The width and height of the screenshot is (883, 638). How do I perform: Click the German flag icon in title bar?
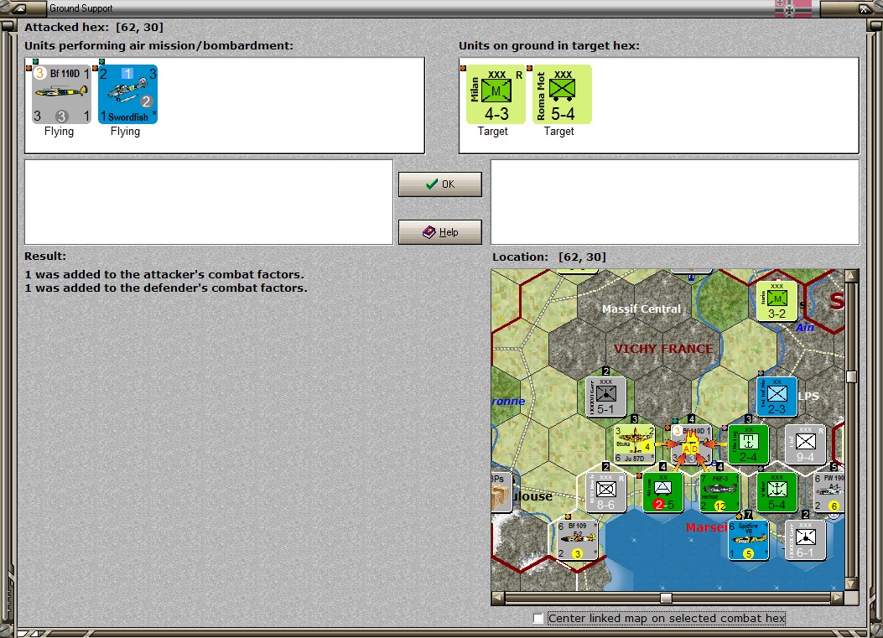[793, 8]
